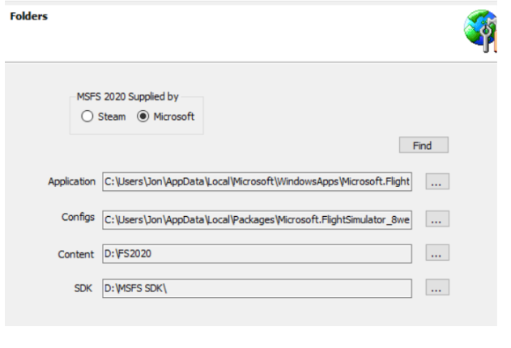Click the Configs label
Viewport: 511px width, 348px height.
[x=79, y=217]
